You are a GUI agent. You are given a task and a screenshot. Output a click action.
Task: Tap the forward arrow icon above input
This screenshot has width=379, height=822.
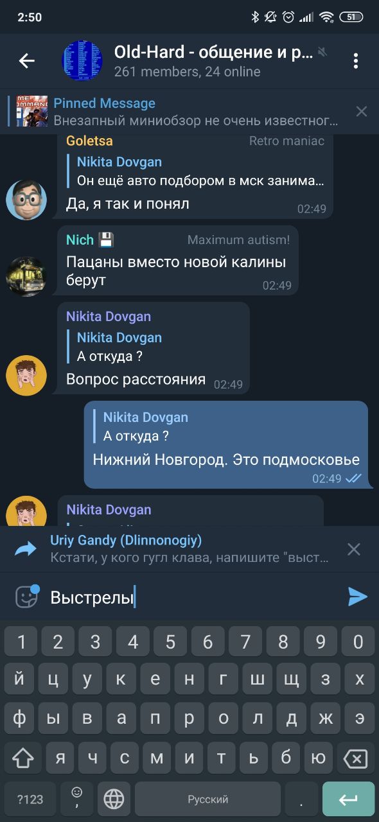click(26, 549)
